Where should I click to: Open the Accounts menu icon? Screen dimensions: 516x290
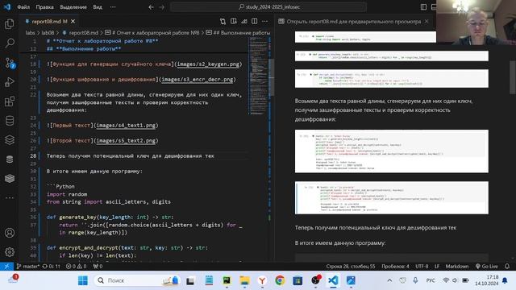coord(10,233)
